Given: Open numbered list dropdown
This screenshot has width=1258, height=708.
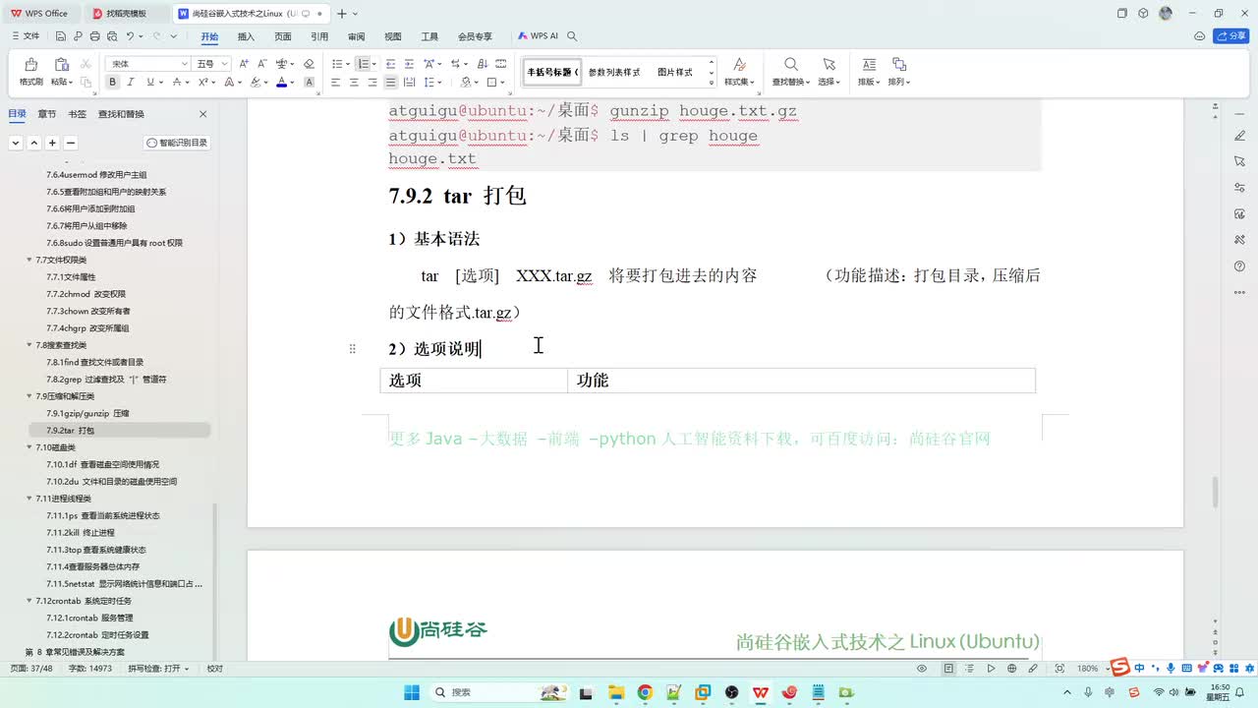Looking at the screenshot, I should pos(373,64).
